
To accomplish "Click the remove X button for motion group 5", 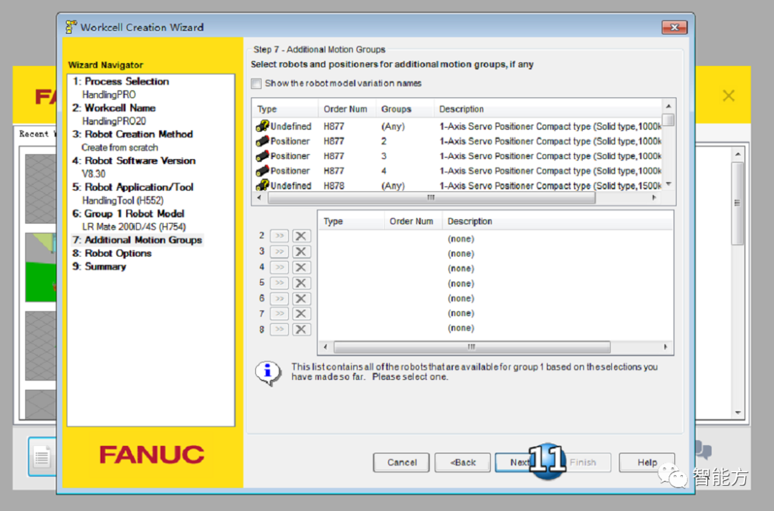I will pos(301,283).
